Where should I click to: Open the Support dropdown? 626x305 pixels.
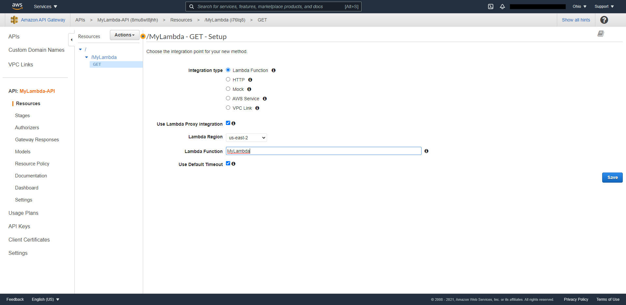(x=604, y=7)
